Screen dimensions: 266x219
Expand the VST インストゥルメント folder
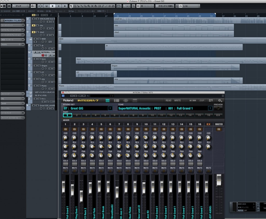pos(31,92)
